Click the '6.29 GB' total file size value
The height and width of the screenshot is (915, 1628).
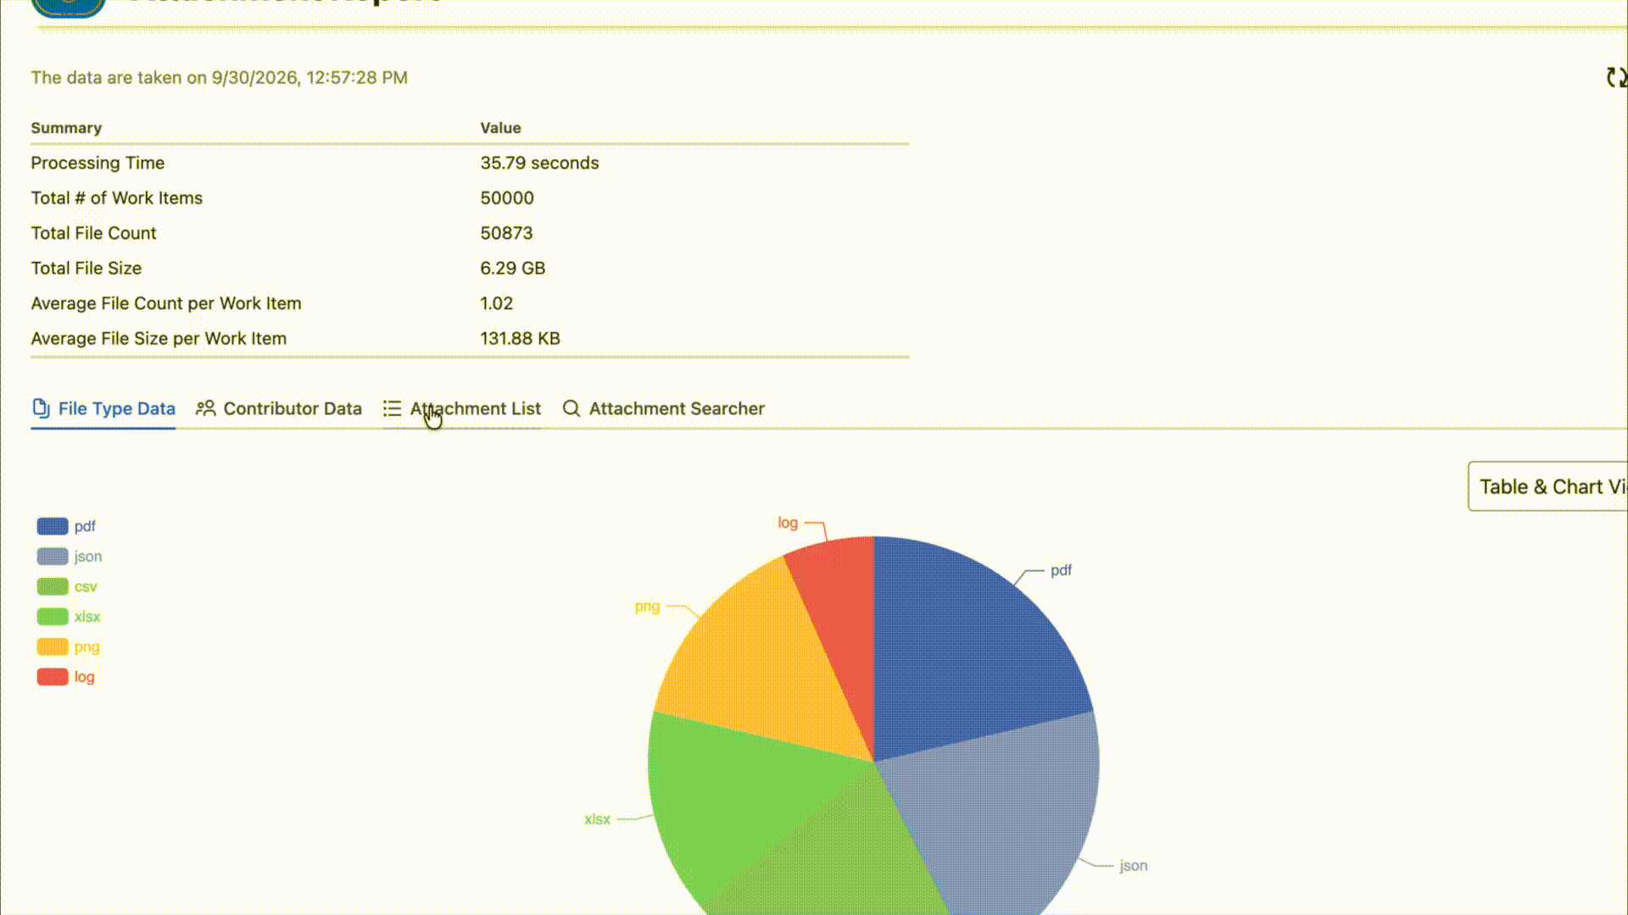tap(512, 268)
